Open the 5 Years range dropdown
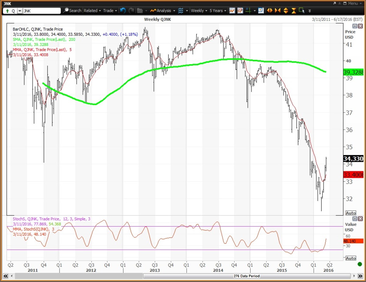The height and width of the screenshot is (282, 366). (218, 11)
